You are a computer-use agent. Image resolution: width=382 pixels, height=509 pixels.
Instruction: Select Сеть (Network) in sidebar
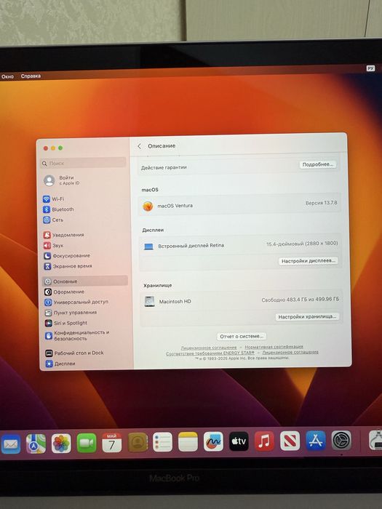pos(53,220)
